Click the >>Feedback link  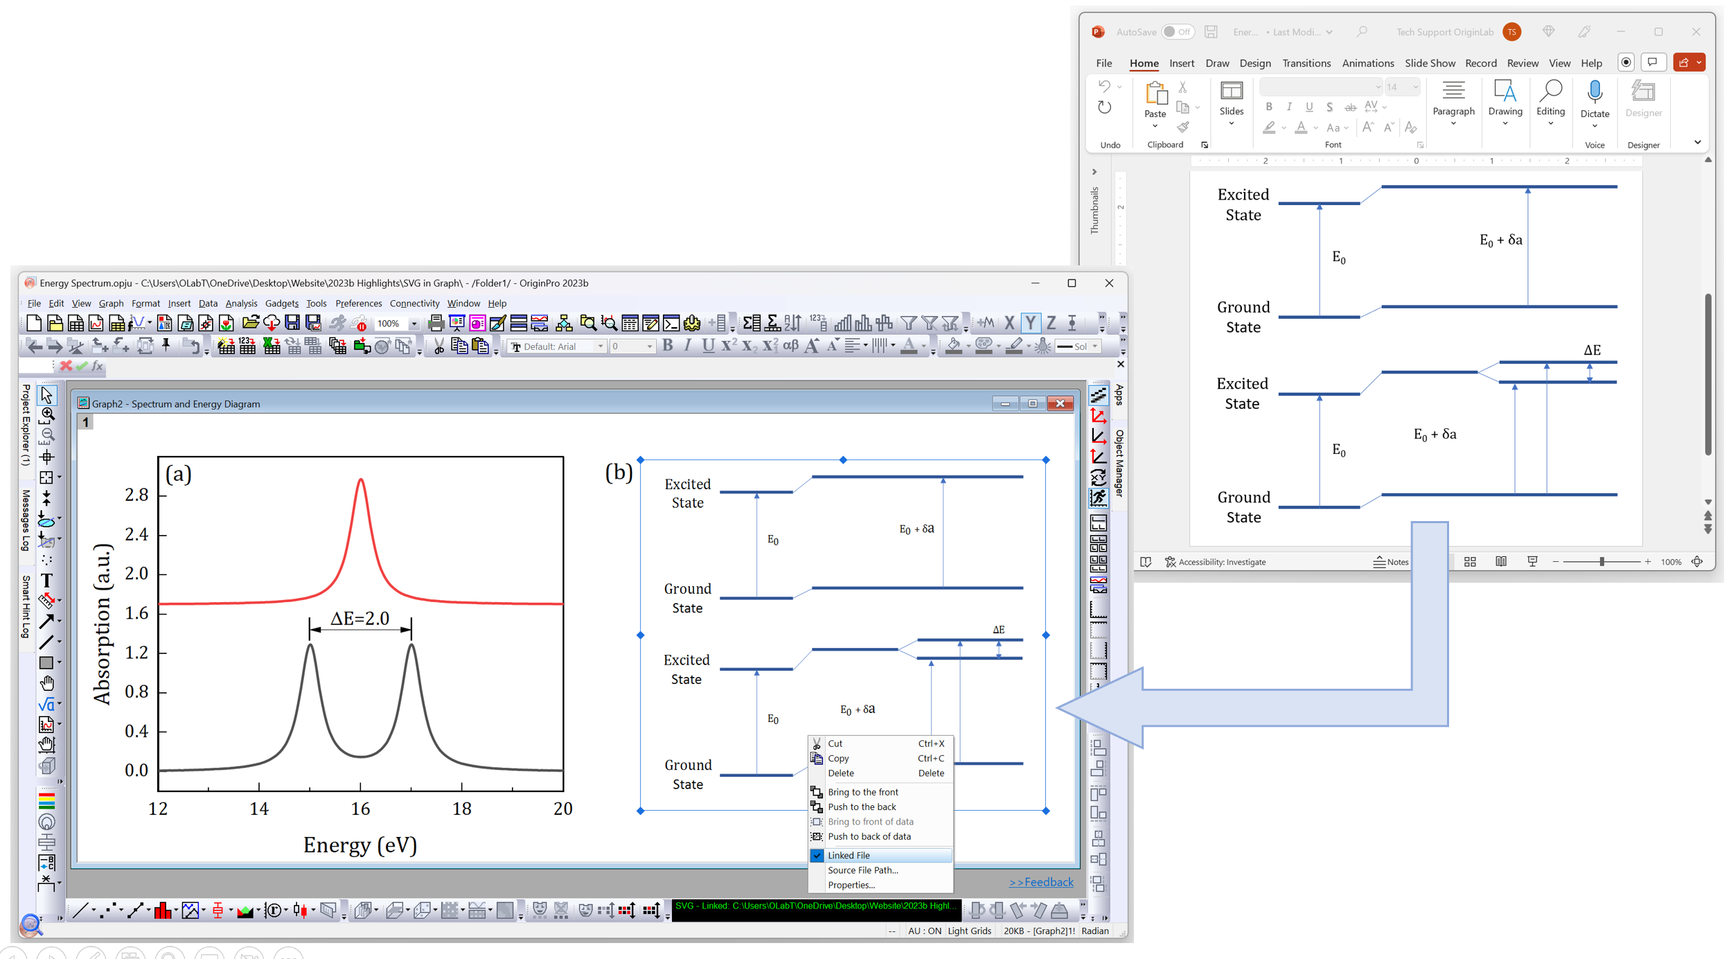(1041, 882)
